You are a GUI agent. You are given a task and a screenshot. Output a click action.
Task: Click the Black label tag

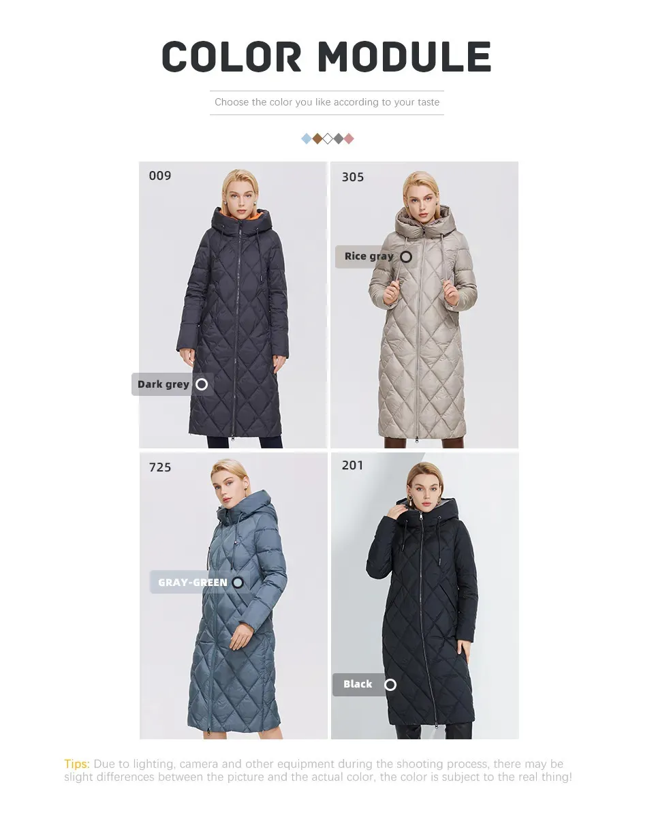366,685
